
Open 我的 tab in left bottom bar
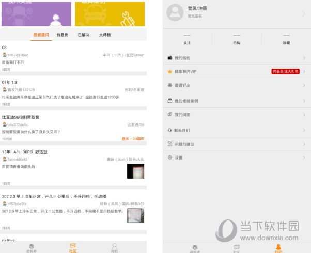pos(115,248)
